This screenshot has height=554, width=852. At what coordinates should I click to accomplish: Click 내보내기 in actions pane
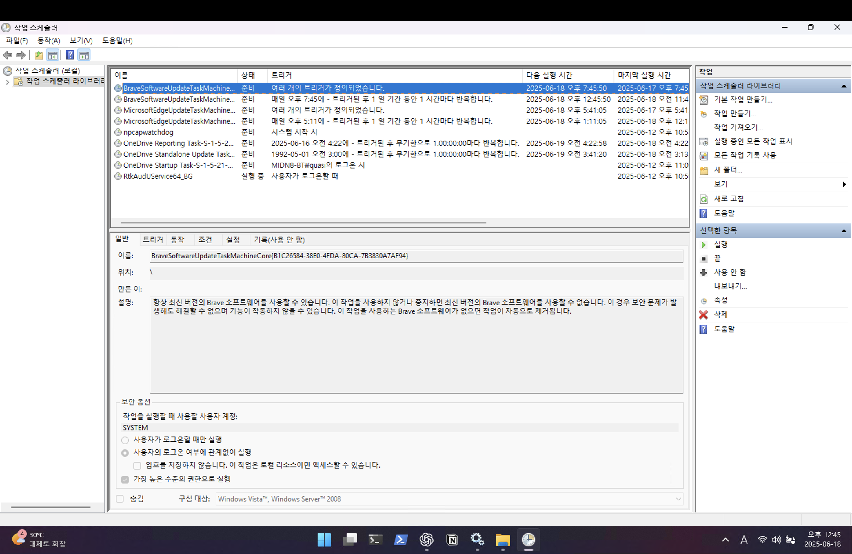(x=730, y=286)
